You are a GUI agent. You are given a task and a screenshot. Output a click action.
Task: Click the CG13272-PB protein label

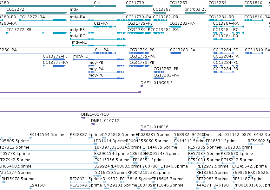tap(55, 56)
